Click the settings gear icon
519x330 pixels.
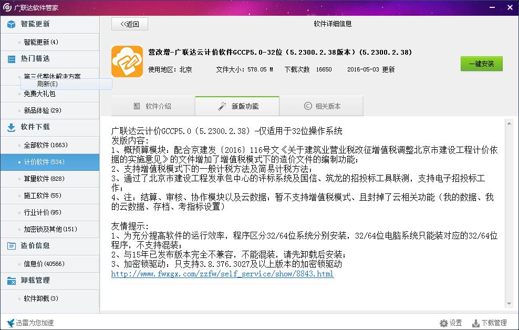click(443, 323)
